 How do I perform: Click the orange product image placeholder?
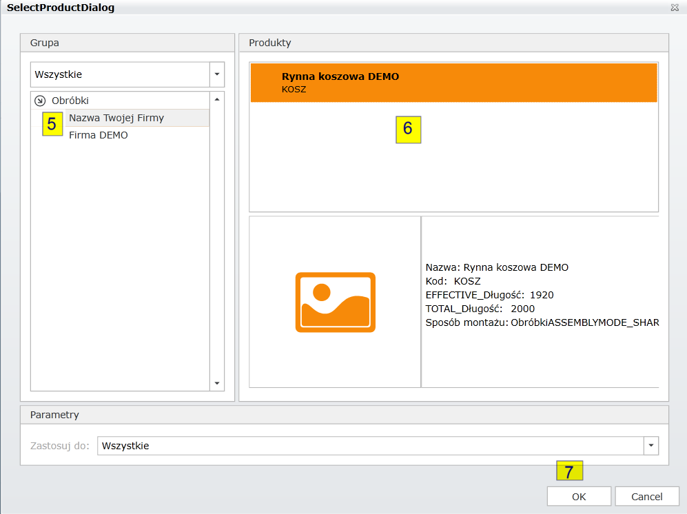pos(335,302)
